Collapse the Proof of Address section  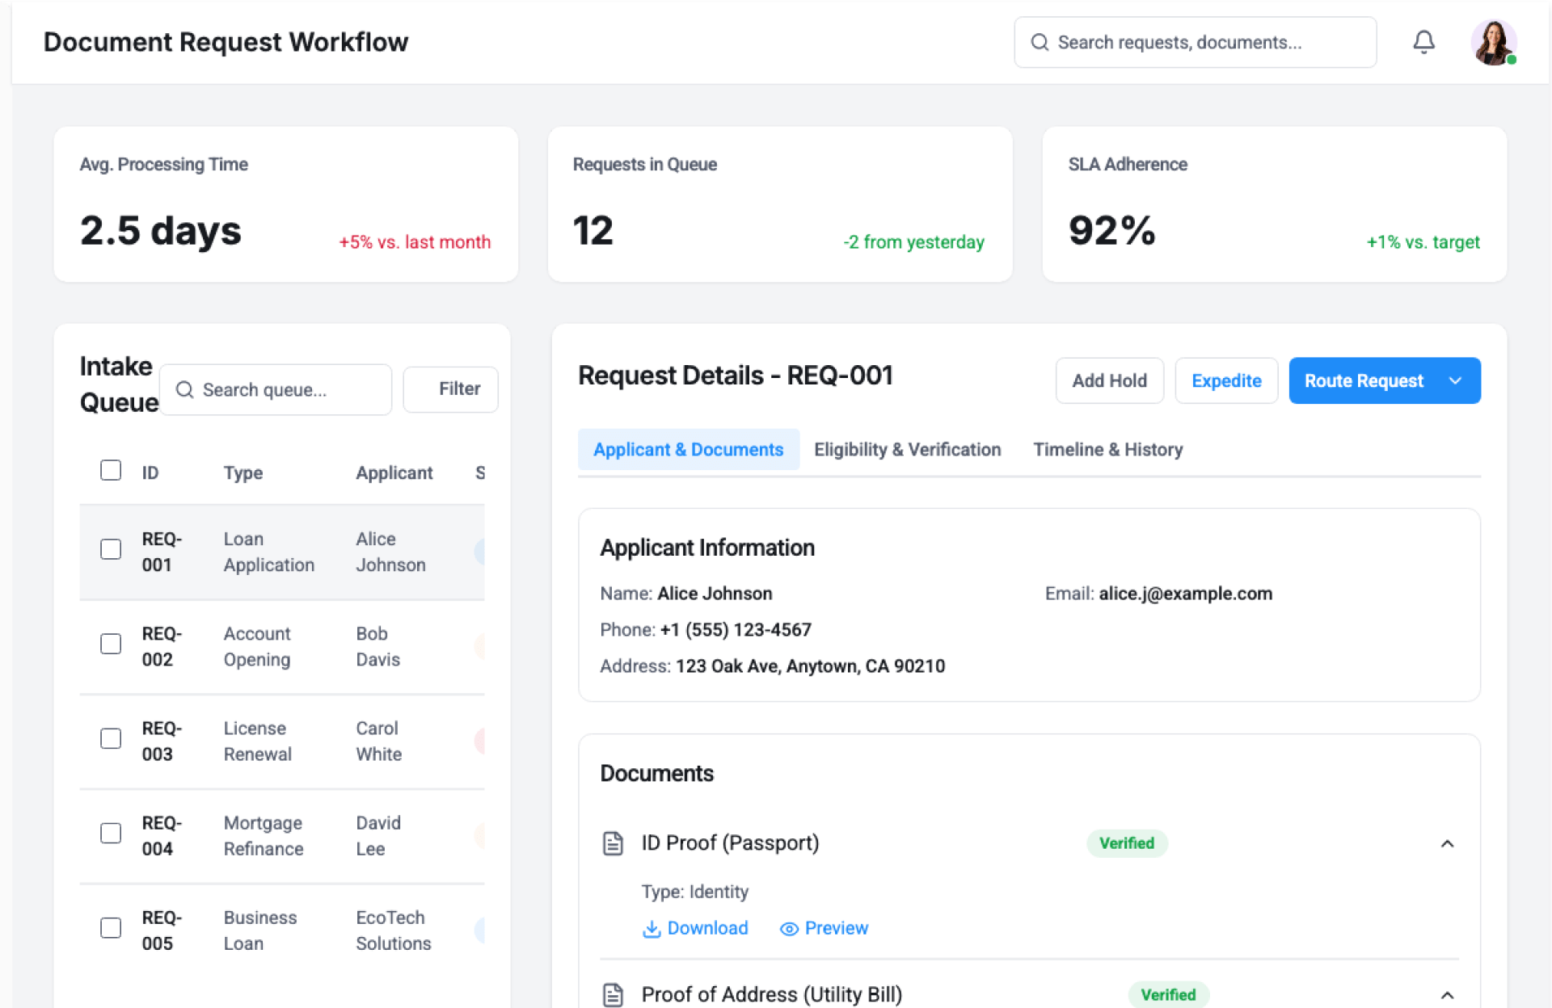1447,995
